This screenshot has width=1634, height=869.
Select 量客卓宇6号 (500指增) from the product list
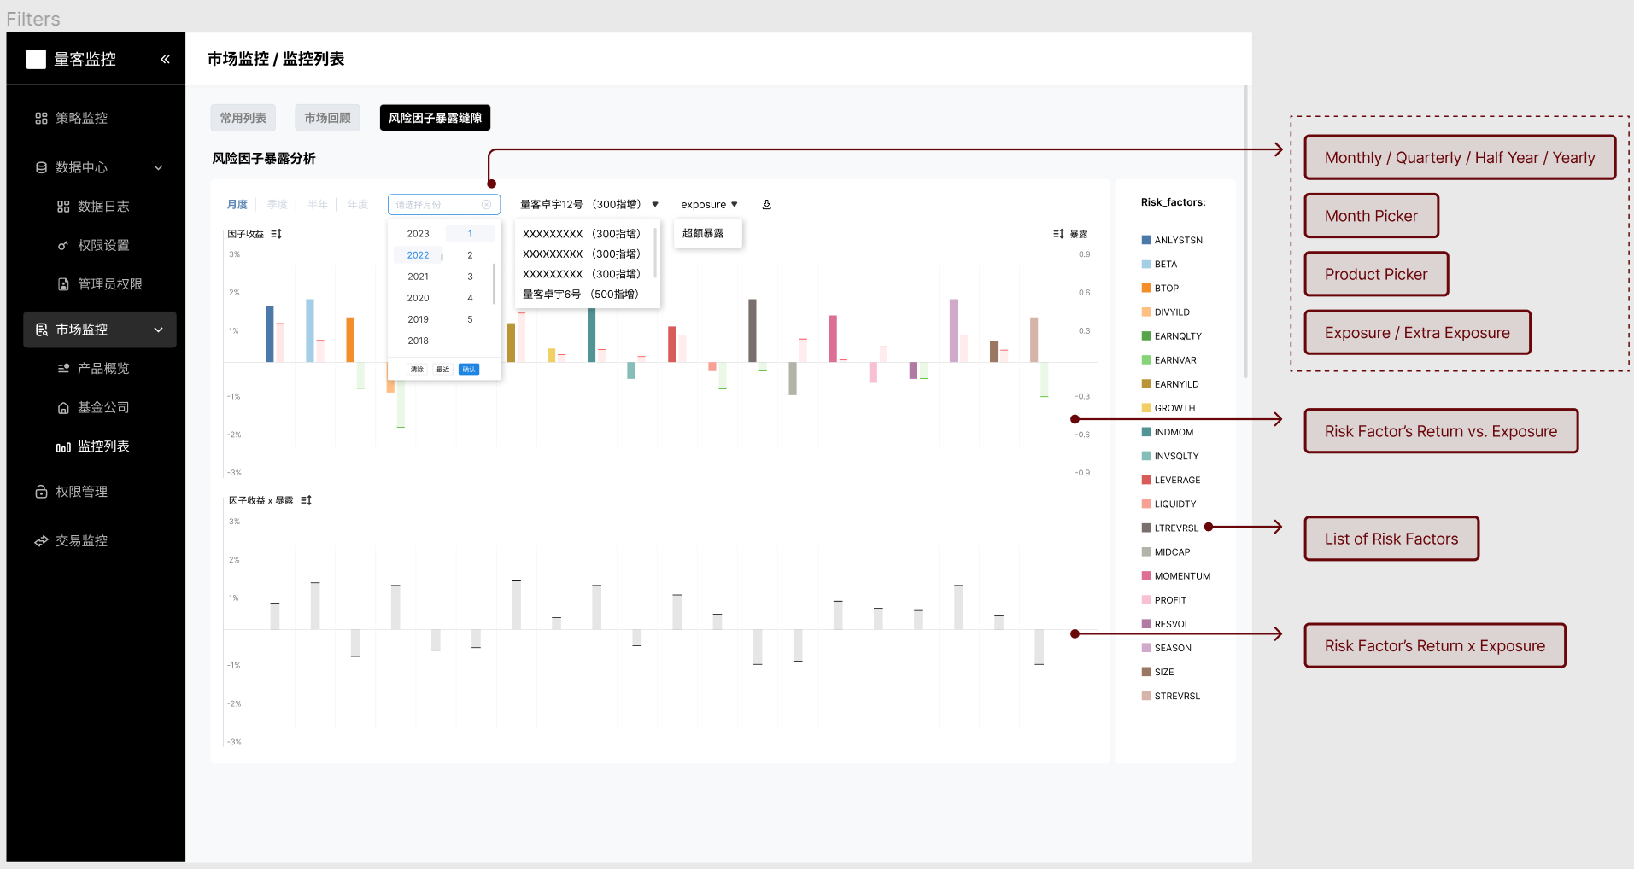click(x=581, y=295)
